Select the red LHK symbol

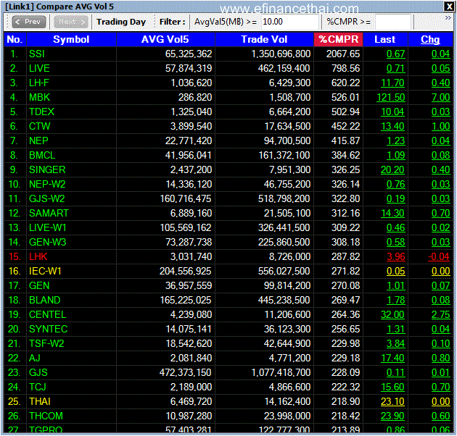pyautogui.click(x=38, y=256)
